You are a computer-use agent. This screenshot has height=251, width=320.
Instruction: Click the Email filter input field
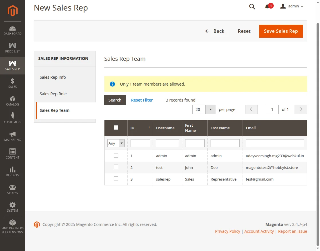tap(275, 143)
